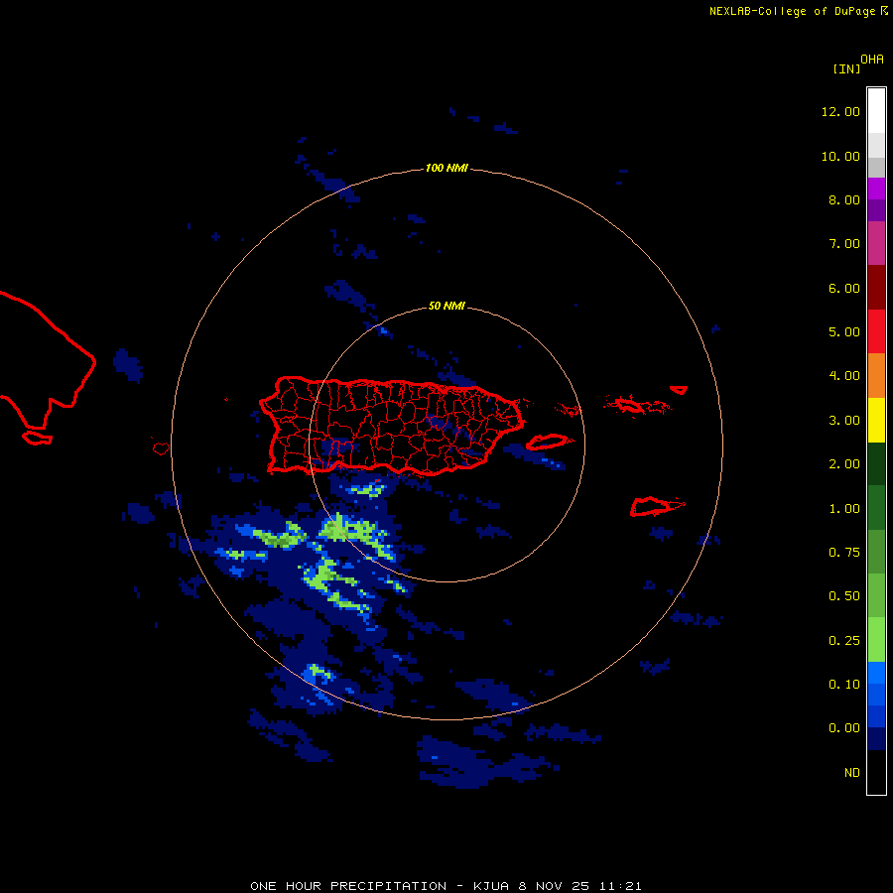This screenshot has width=893, height=893.
Task: Click the dark red legend swatch
Action: coord(876,288)
